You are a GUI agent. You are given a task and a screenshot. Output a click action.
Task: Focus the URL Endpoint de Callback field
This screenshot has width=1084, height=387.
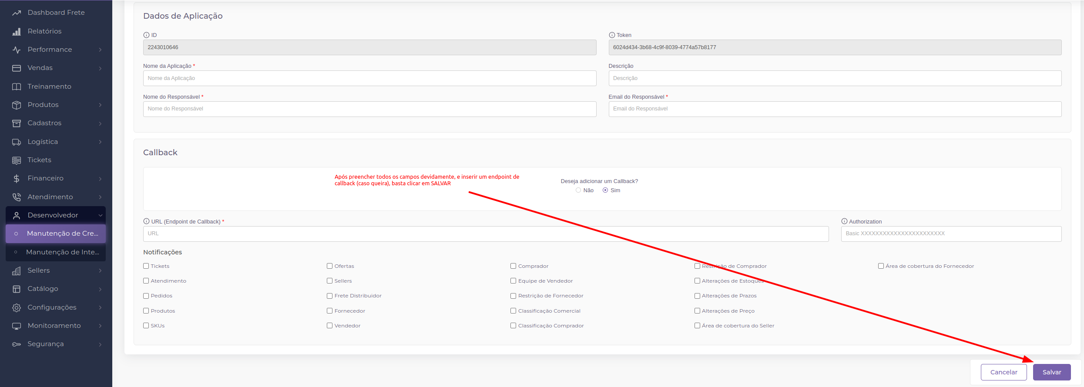click(485, 234)
